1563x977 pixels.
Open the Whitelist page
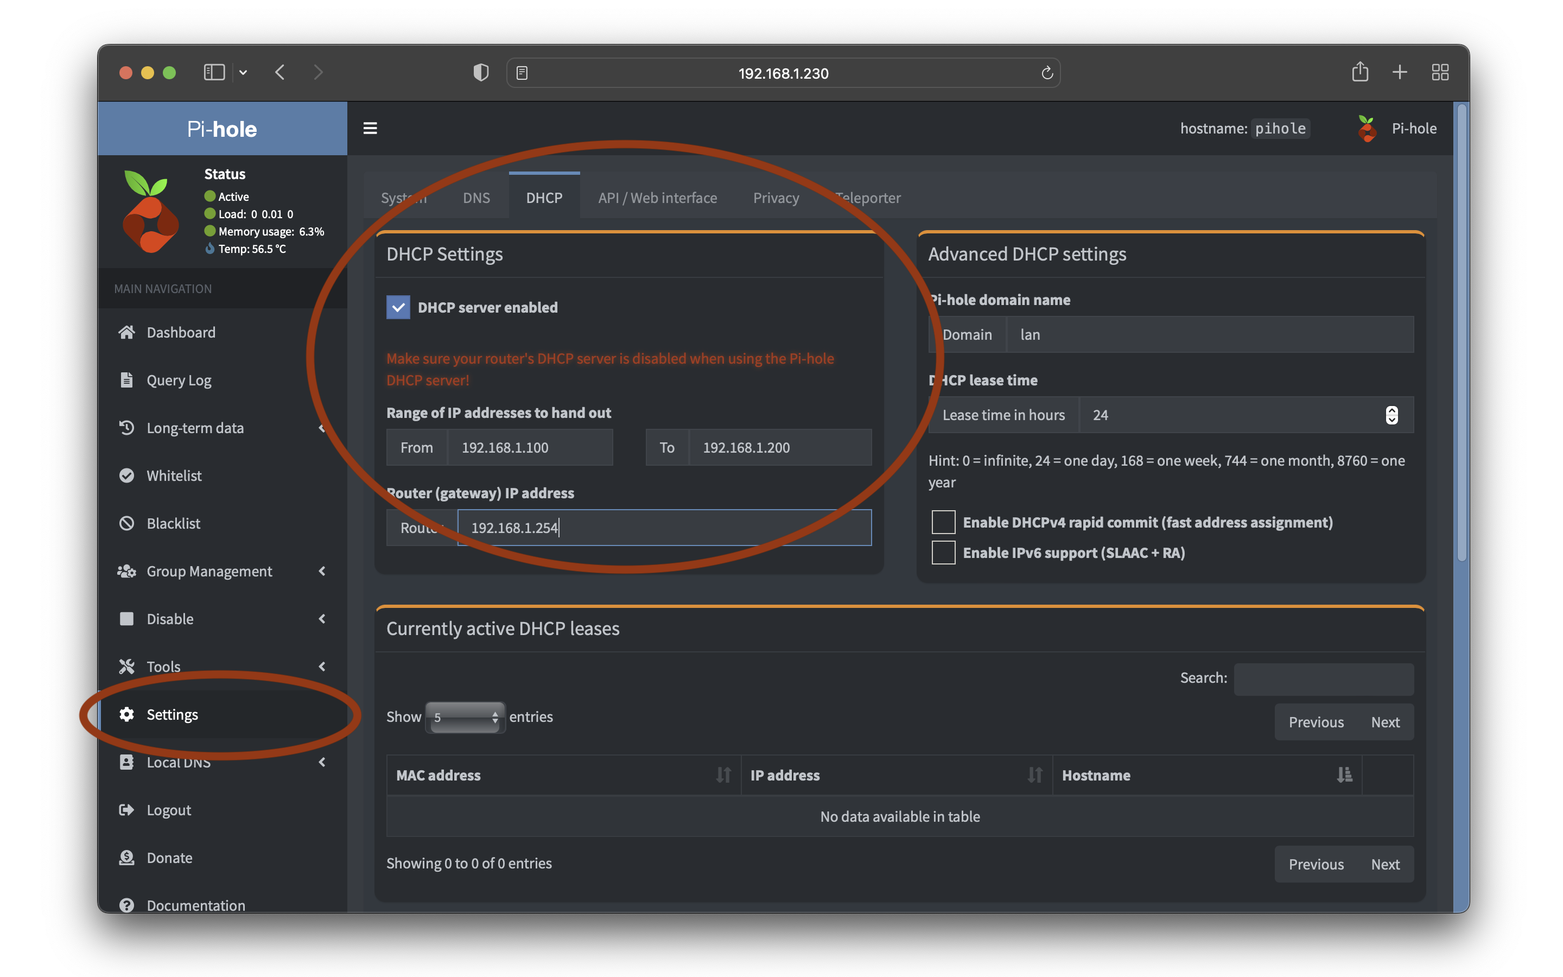coord(174,475)
